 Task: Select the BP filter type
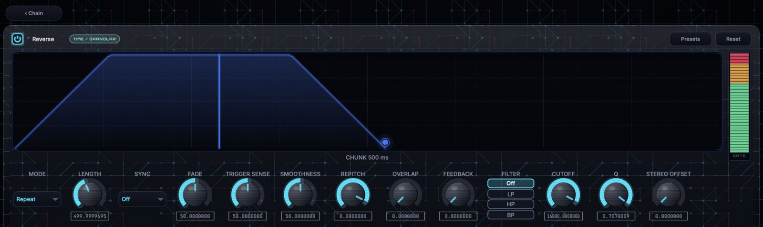(x=511, y=215)
